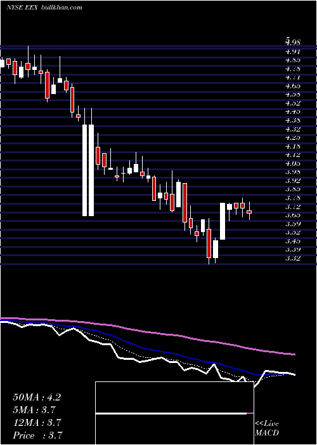
Task: Click the 4.38 price level label
Action: 293,120
